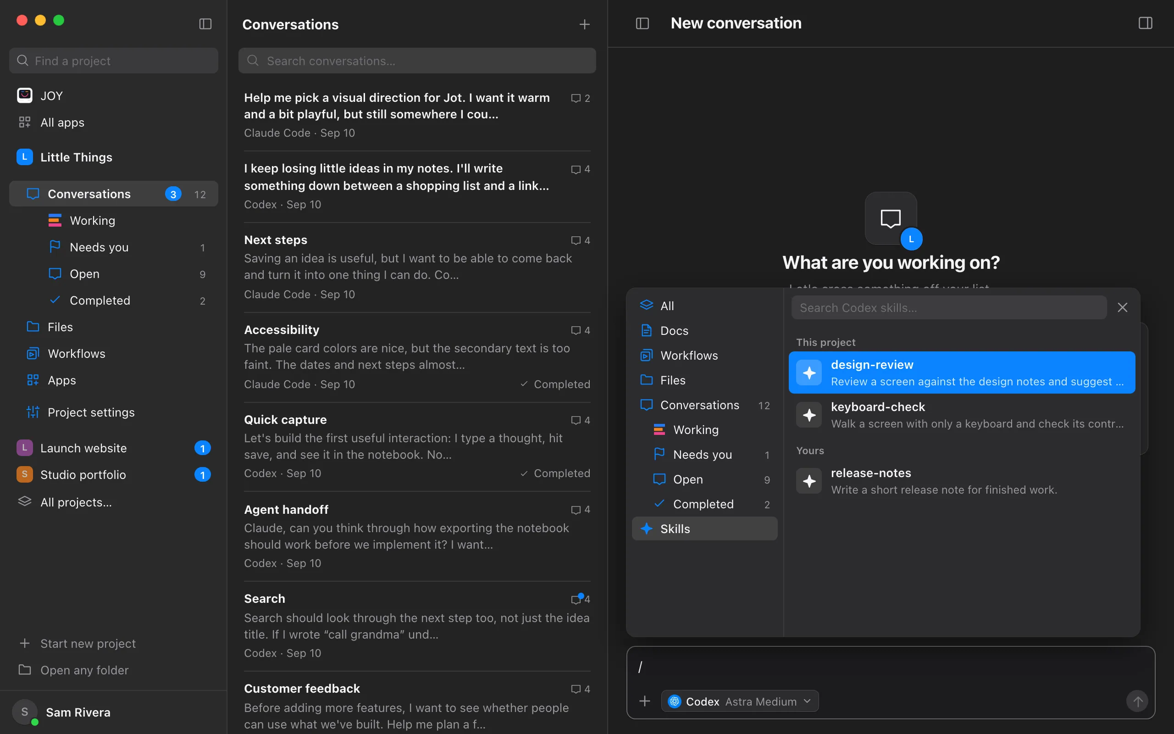This screenshot has width=1174, height=734.
Task: Click the Search Codex skills field
Action: tap(949, 307)
